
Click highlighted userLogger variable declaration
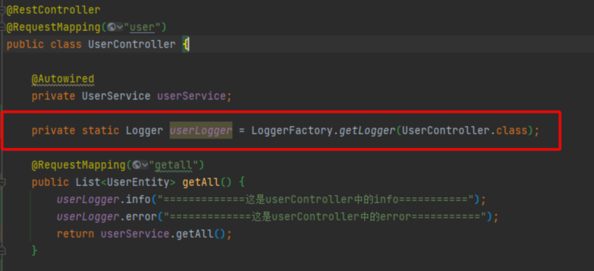click(x=201, y=130)
